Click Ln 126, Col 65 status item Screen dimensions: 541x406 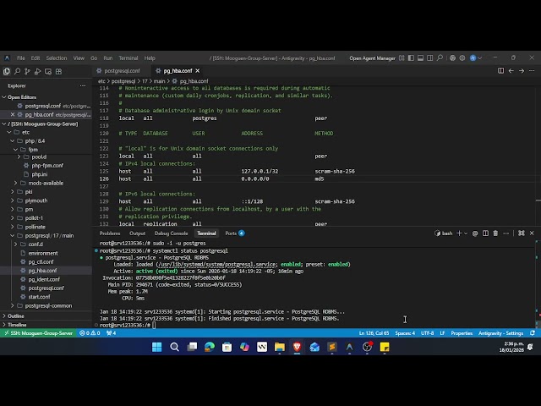(x=374, y=333)
